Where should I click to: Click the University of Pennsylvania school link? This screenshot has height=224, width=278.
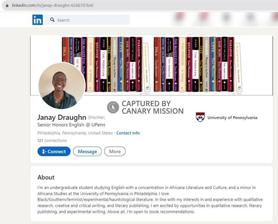pyautogui.click(x=232, y=118)
